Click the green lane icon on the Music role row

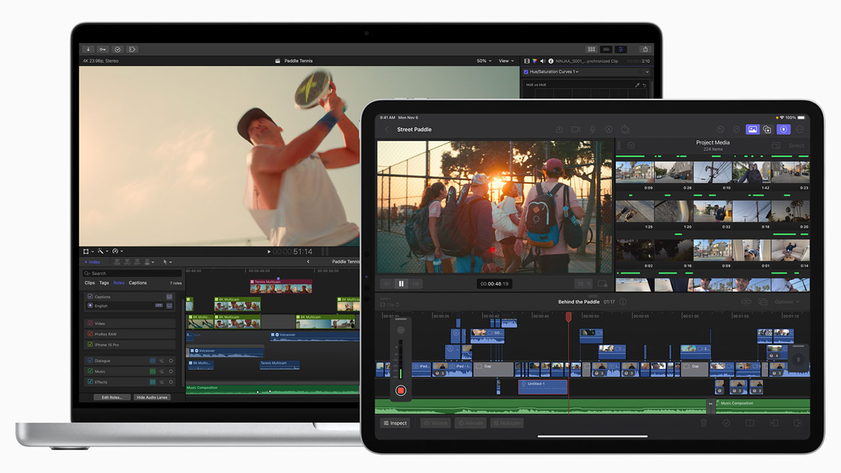152,371
